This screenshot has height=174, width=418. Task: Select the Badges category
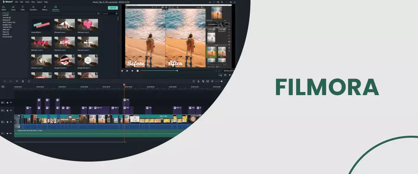(x=7, y=25)
